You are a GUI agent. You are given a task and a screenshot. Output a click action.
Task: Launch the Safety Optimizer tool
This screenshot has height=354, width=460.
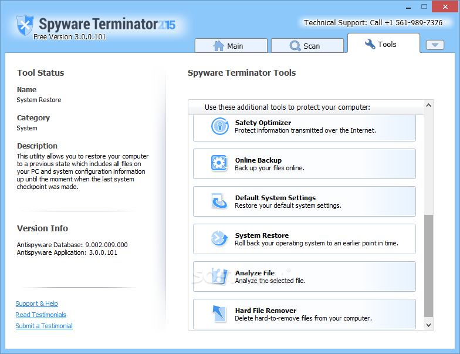point(304,128)
